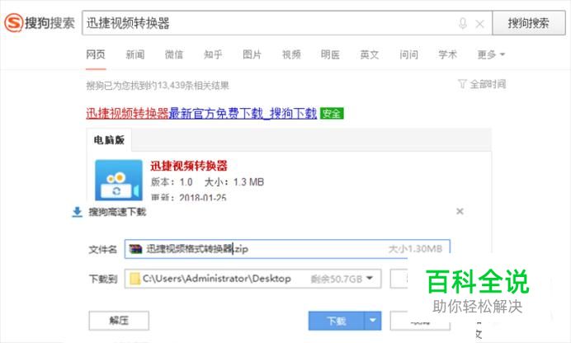Switch to the 视频 tab
The image size is (571, 343).
(x=291, y=54)
